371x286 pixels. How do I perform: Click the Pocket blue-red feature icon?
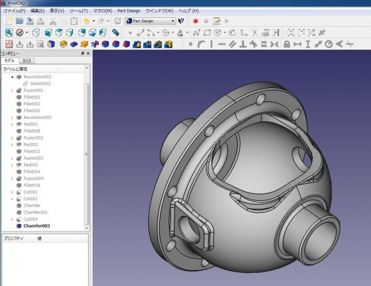(x=74, y=44)
